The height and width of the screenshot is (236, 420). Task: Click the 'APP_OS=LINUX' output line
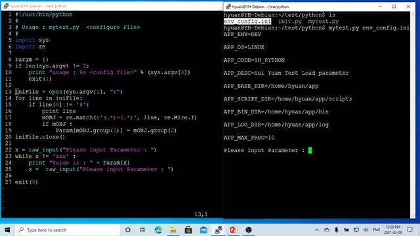pos(244,47)
